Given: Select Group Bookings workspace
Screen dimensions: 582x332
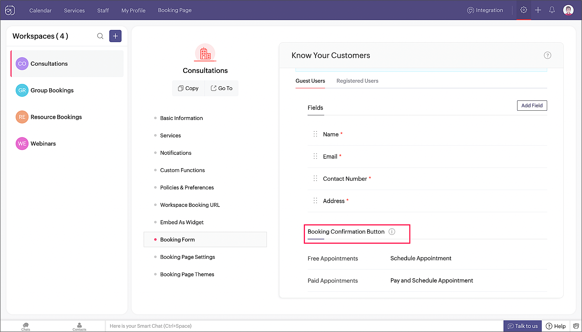Looking at the screenshot, I should 52,90.
